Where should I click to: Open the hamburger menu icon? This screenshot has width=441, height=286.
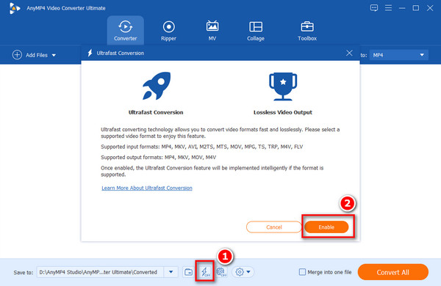(388, 8)
